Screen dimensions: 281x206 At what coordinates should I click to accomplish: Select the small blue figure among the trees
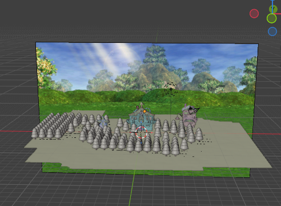(x=103, y=122)
